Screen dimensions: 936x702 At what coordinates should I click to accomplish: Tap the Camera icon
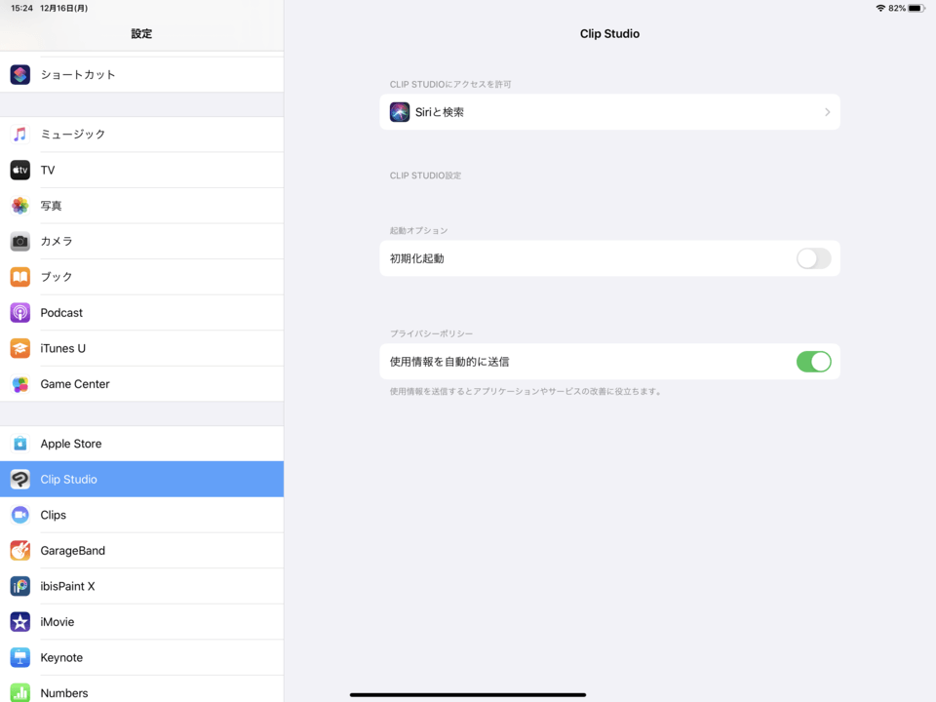click(20, 241)
